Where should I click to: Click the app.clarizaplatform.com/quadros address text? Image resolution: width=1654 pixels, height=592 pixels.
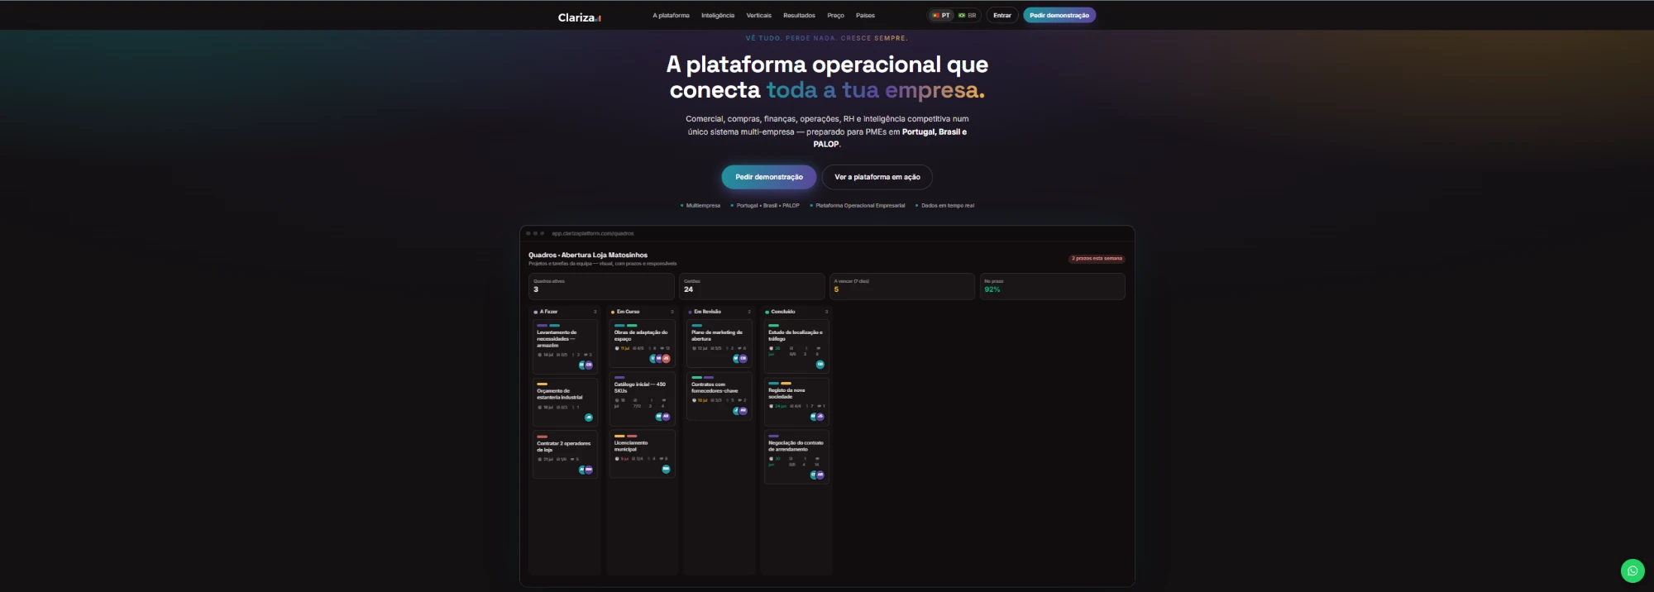(x=592, y=233)
